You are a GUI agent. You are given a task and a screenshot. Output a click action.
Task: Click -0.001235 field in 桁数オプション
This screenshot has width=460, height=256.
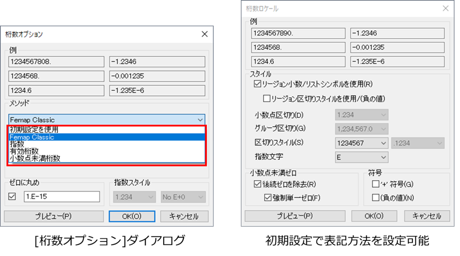(x=157, y=76)
